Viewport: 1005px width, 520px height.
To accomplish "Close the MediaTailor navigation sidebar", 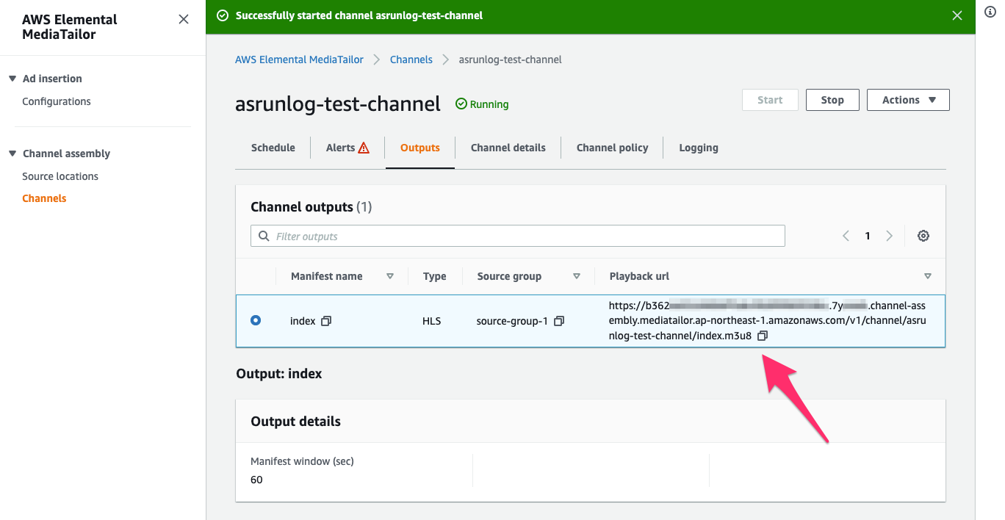I will pos(184,19).
